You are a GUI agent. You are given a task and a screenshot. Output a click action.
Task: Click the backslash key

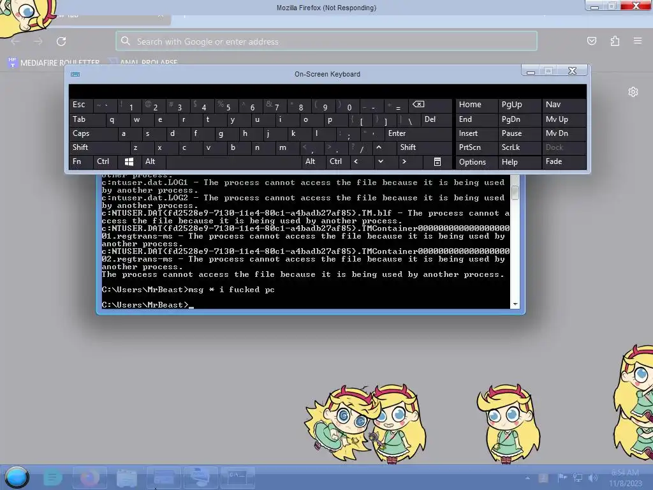coord(410,121)
